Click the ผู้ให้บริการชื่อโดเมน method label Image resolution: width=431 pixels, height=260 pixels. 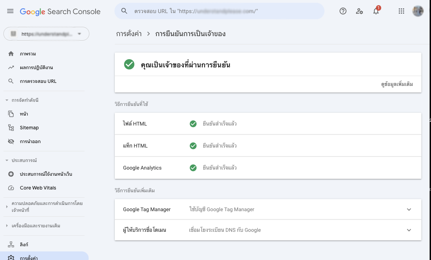tap(145, 230)
